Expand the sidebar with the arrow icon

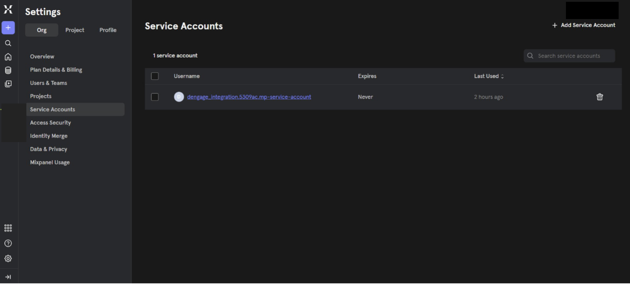click(8, 277)
